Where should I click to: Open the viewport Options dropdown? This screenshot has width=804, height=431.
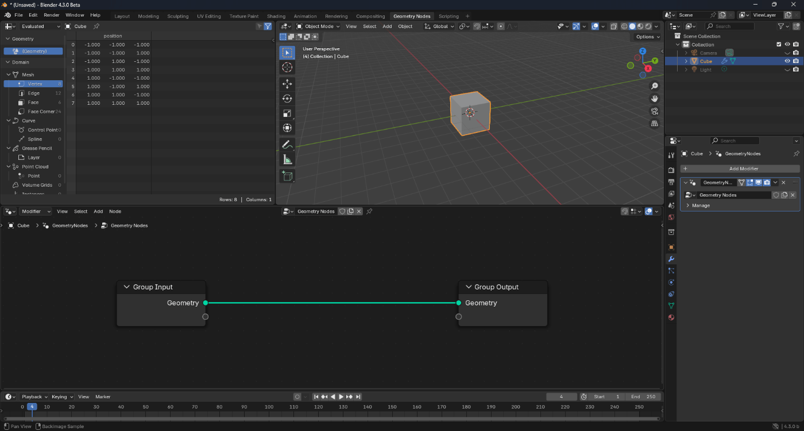pyautogui.click(x=648, y=37)
